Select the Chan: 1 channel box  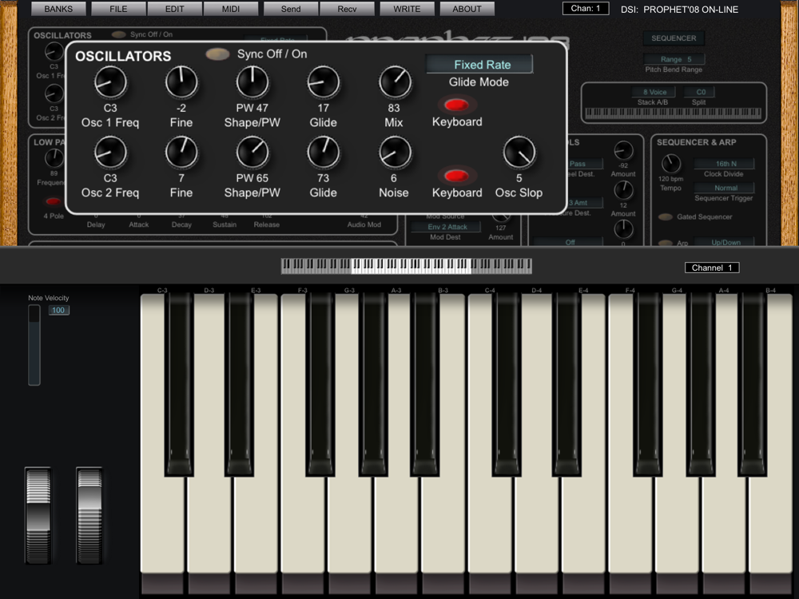coord(586,8)
